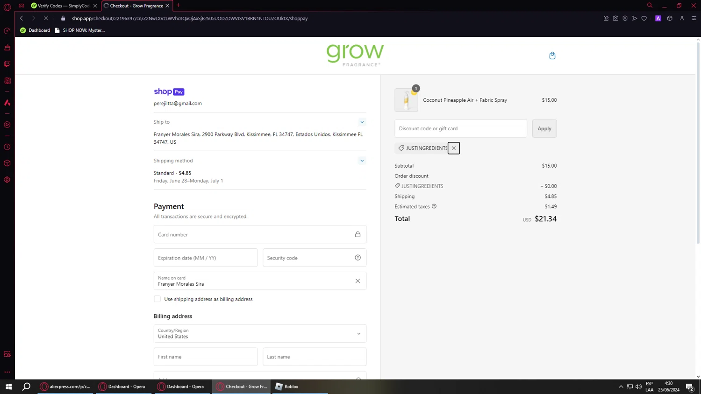Click the Last name field
This screenshot has width=701, height=394.
point(315,357)
